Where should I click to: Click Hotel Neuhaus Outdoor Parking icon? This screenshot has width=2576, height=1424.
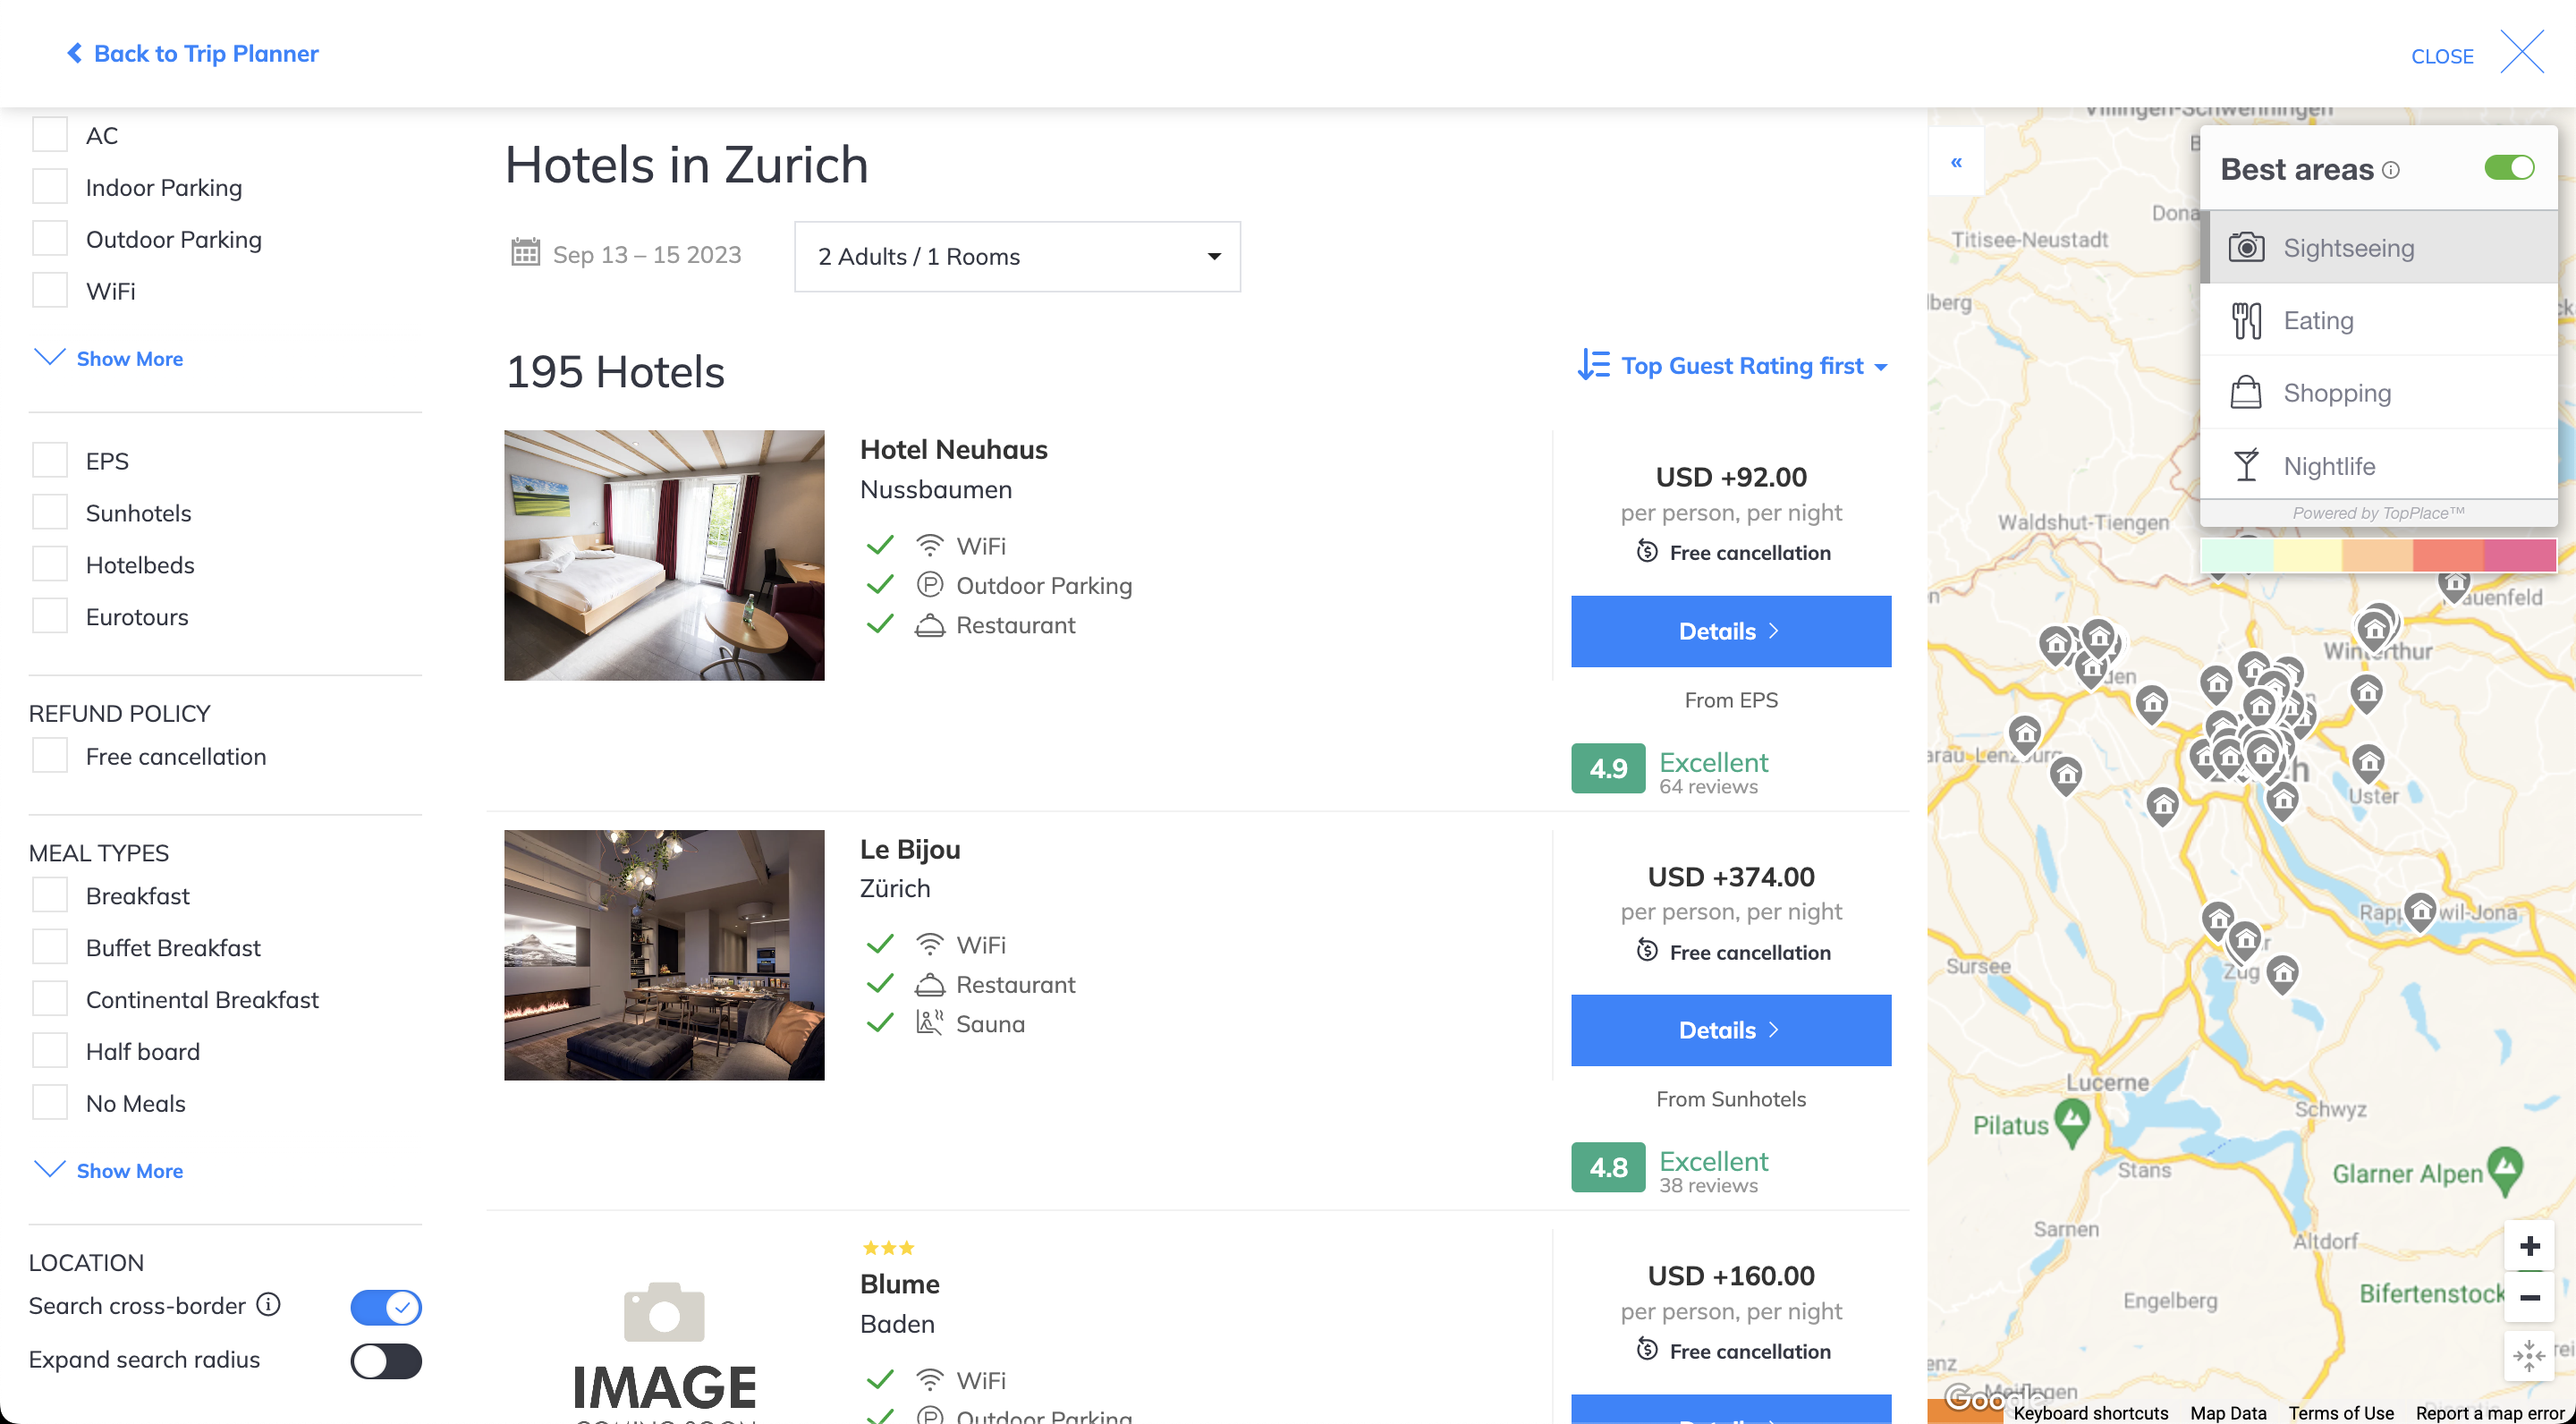click(929, 584)
